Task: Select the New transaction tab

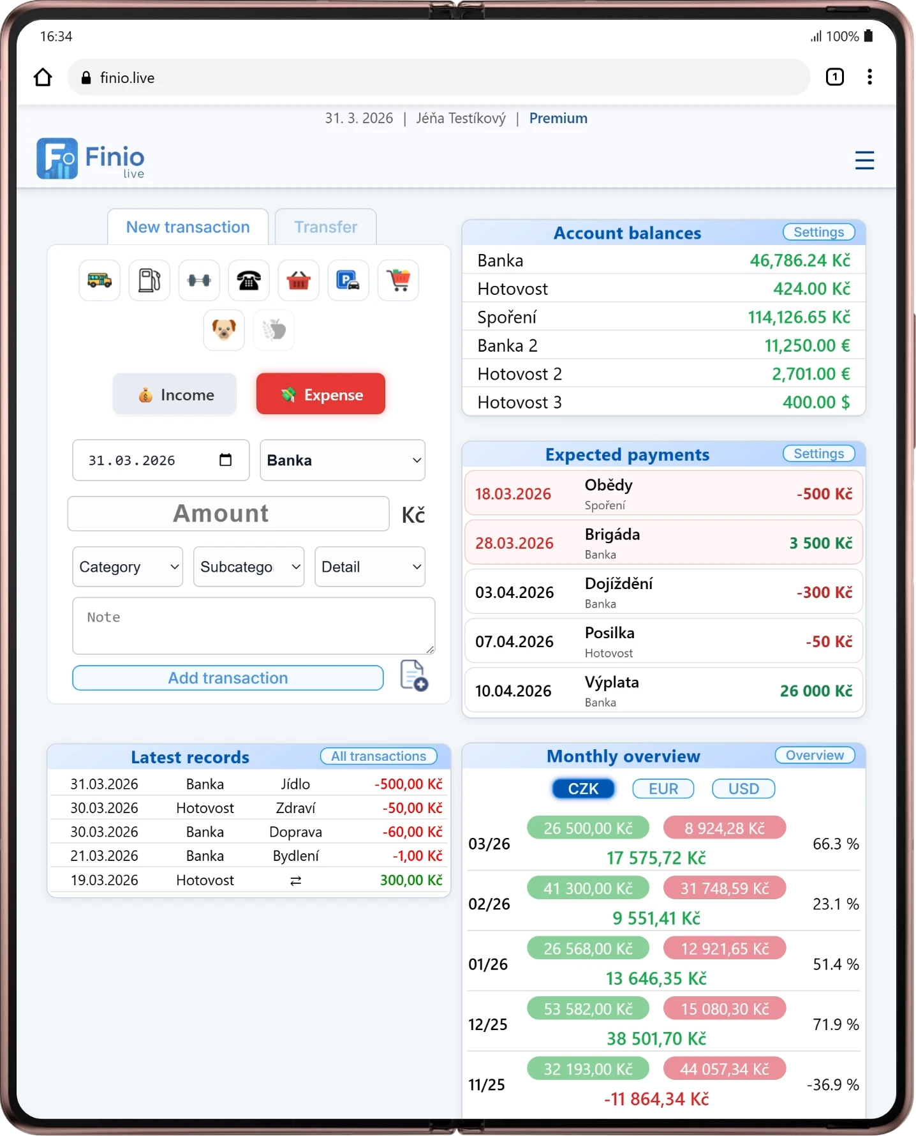Action: [x=188, y=227]
